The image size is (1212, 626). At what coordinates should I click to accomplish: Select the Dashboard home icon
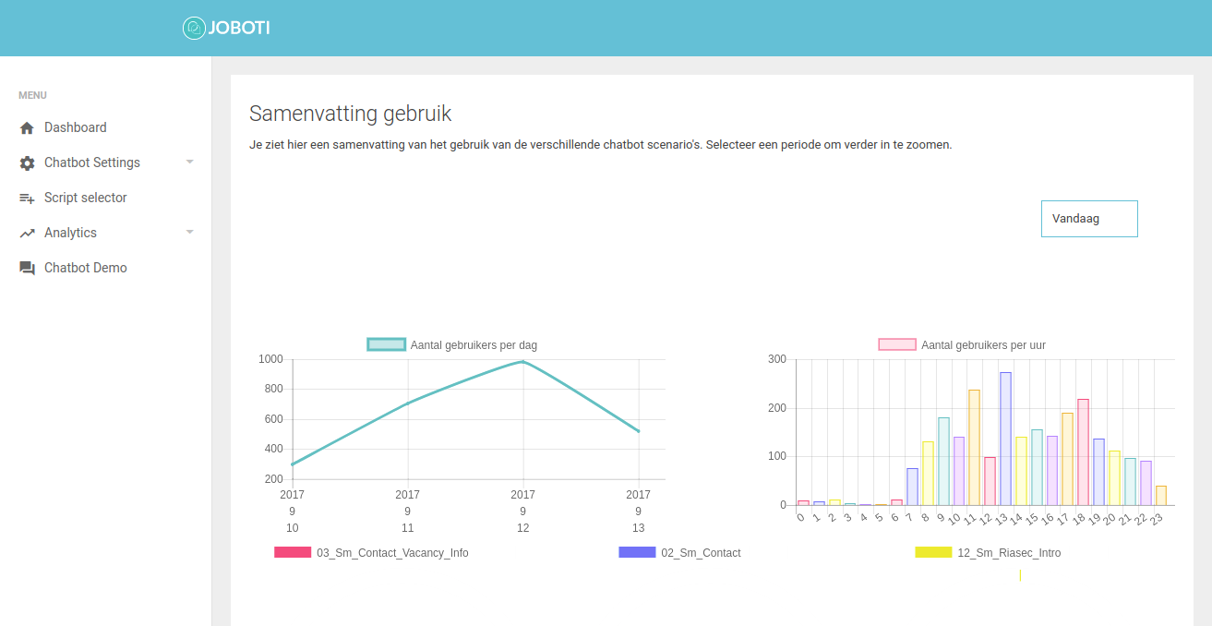pos(27,126)
